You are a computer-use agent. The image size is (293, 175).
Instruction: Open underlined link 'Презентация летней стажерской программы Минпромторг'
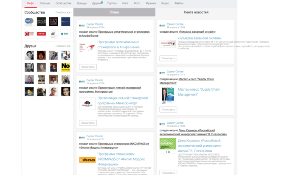pos(110,90)
